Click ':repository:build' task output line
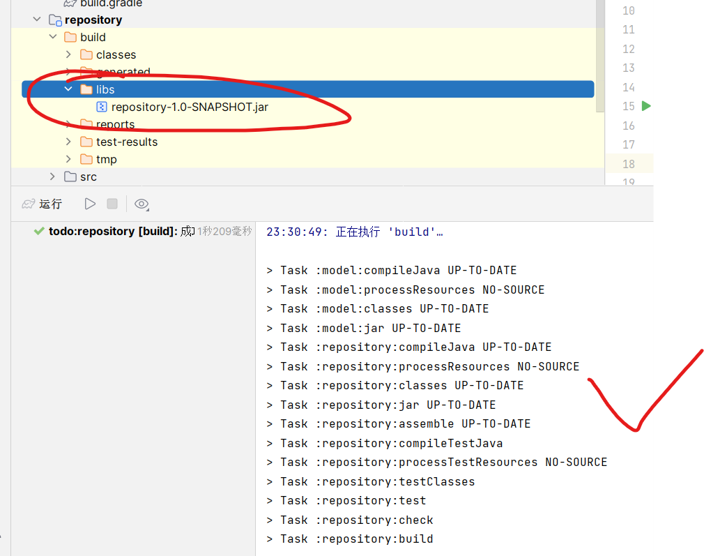This screenshot has width=704, height=556. click(350, 539)
